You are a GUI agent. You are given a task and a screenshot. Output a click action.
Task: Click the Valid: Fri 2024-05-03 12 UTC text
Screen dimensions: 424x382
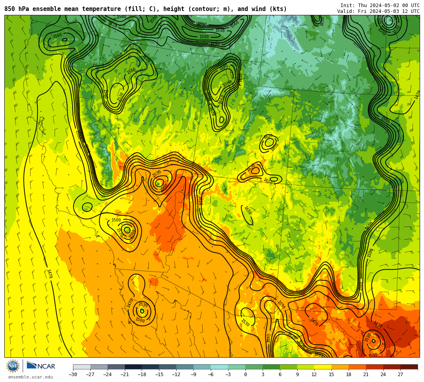[378, 11]
